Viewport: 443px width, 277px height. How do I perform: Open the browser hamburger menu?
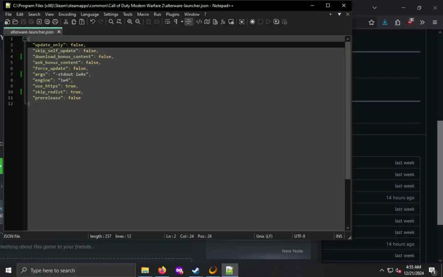pyautogui.click(x=435, y=23)
